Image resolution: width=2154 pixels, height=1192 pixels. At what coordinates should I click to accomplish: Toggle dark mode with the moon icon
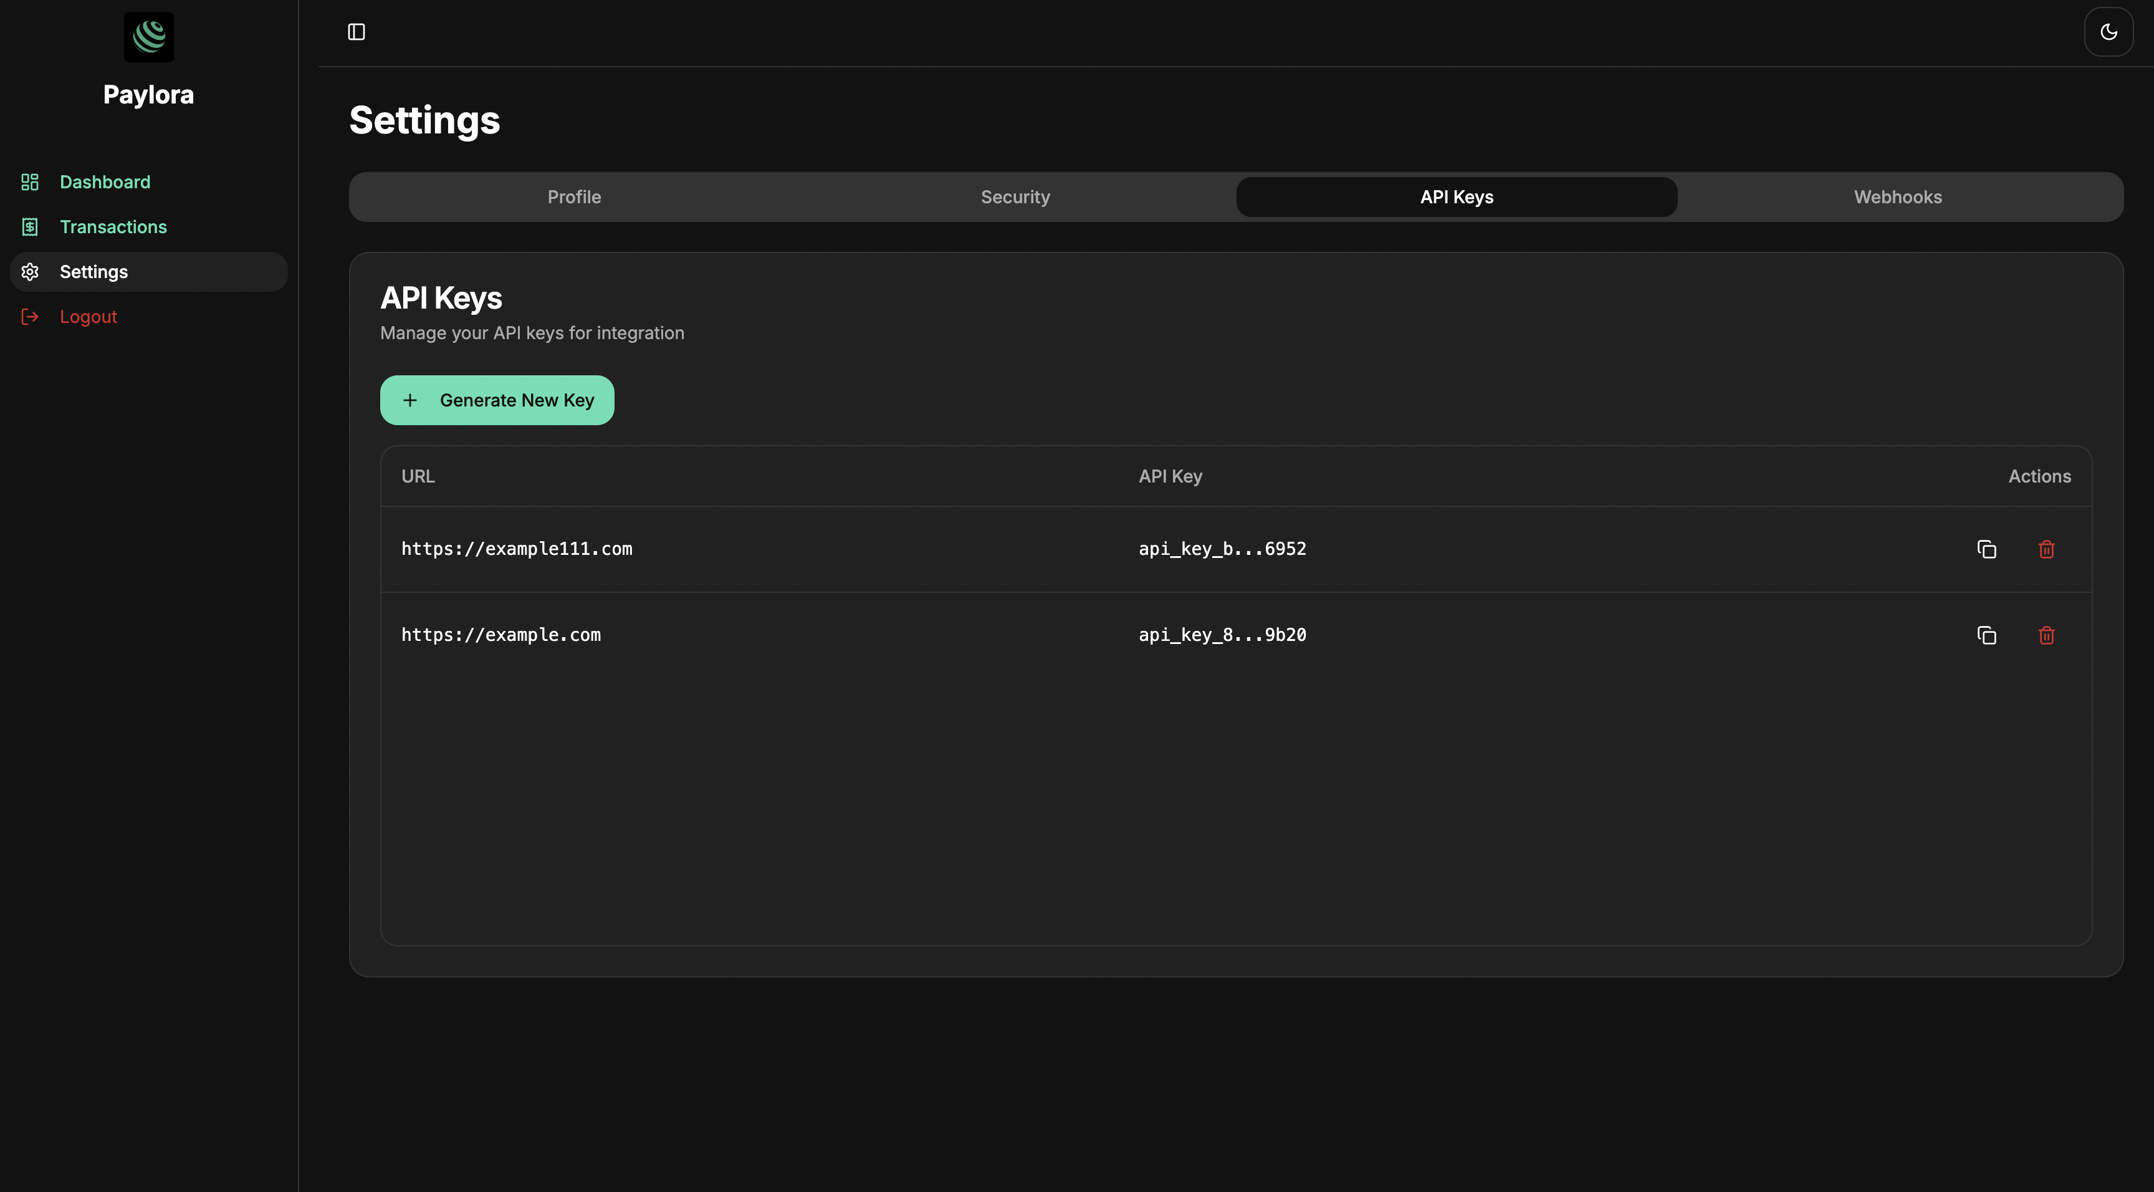tap(2109, 32)
